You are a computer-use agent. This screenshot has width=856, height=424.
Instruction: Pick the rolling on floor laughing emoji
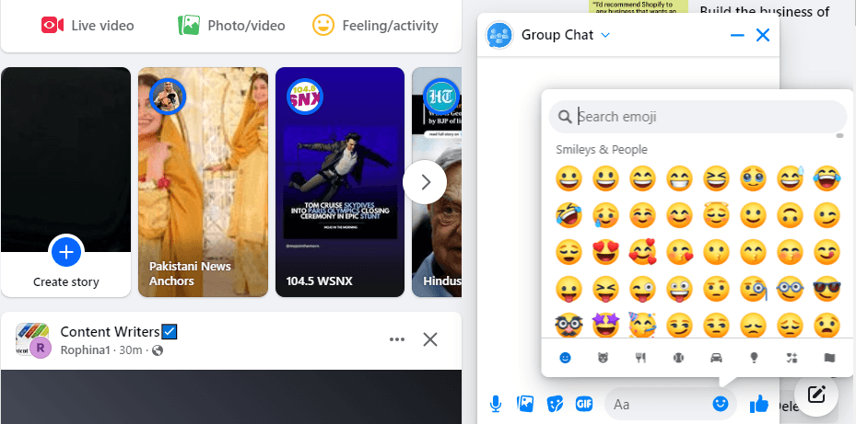click(x=569, y=215)
